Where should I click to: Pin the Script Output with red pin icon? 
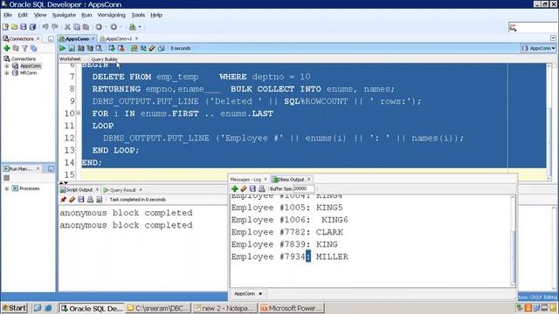click(x=64, y=200)
